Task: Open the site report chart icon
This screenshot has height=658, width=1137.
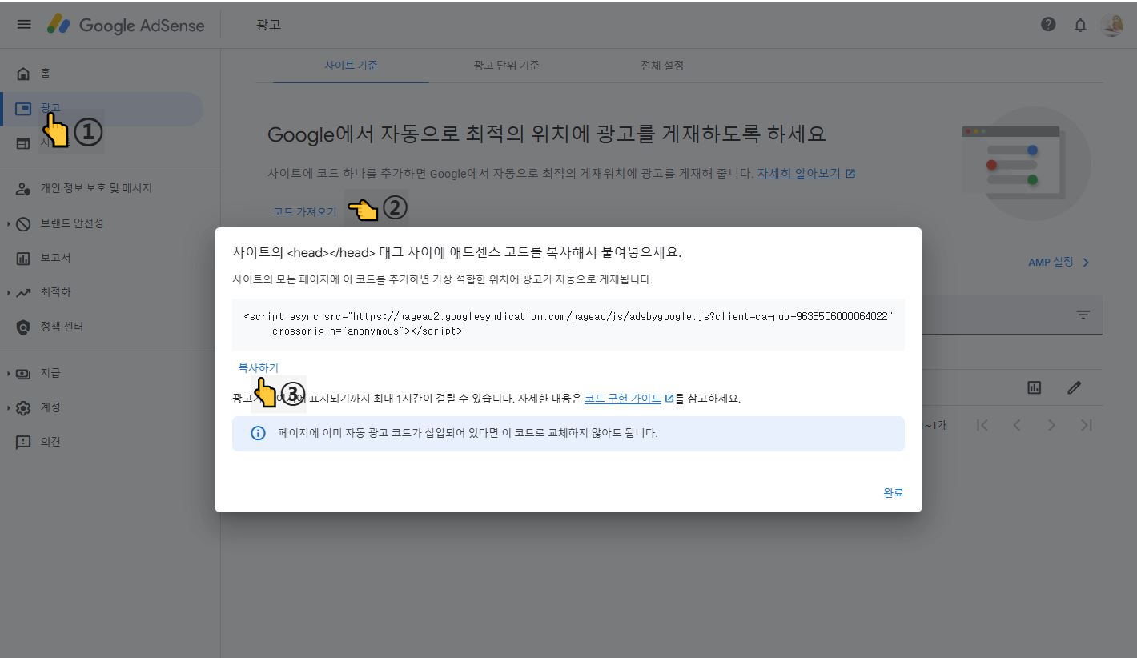Action: 1034,387
